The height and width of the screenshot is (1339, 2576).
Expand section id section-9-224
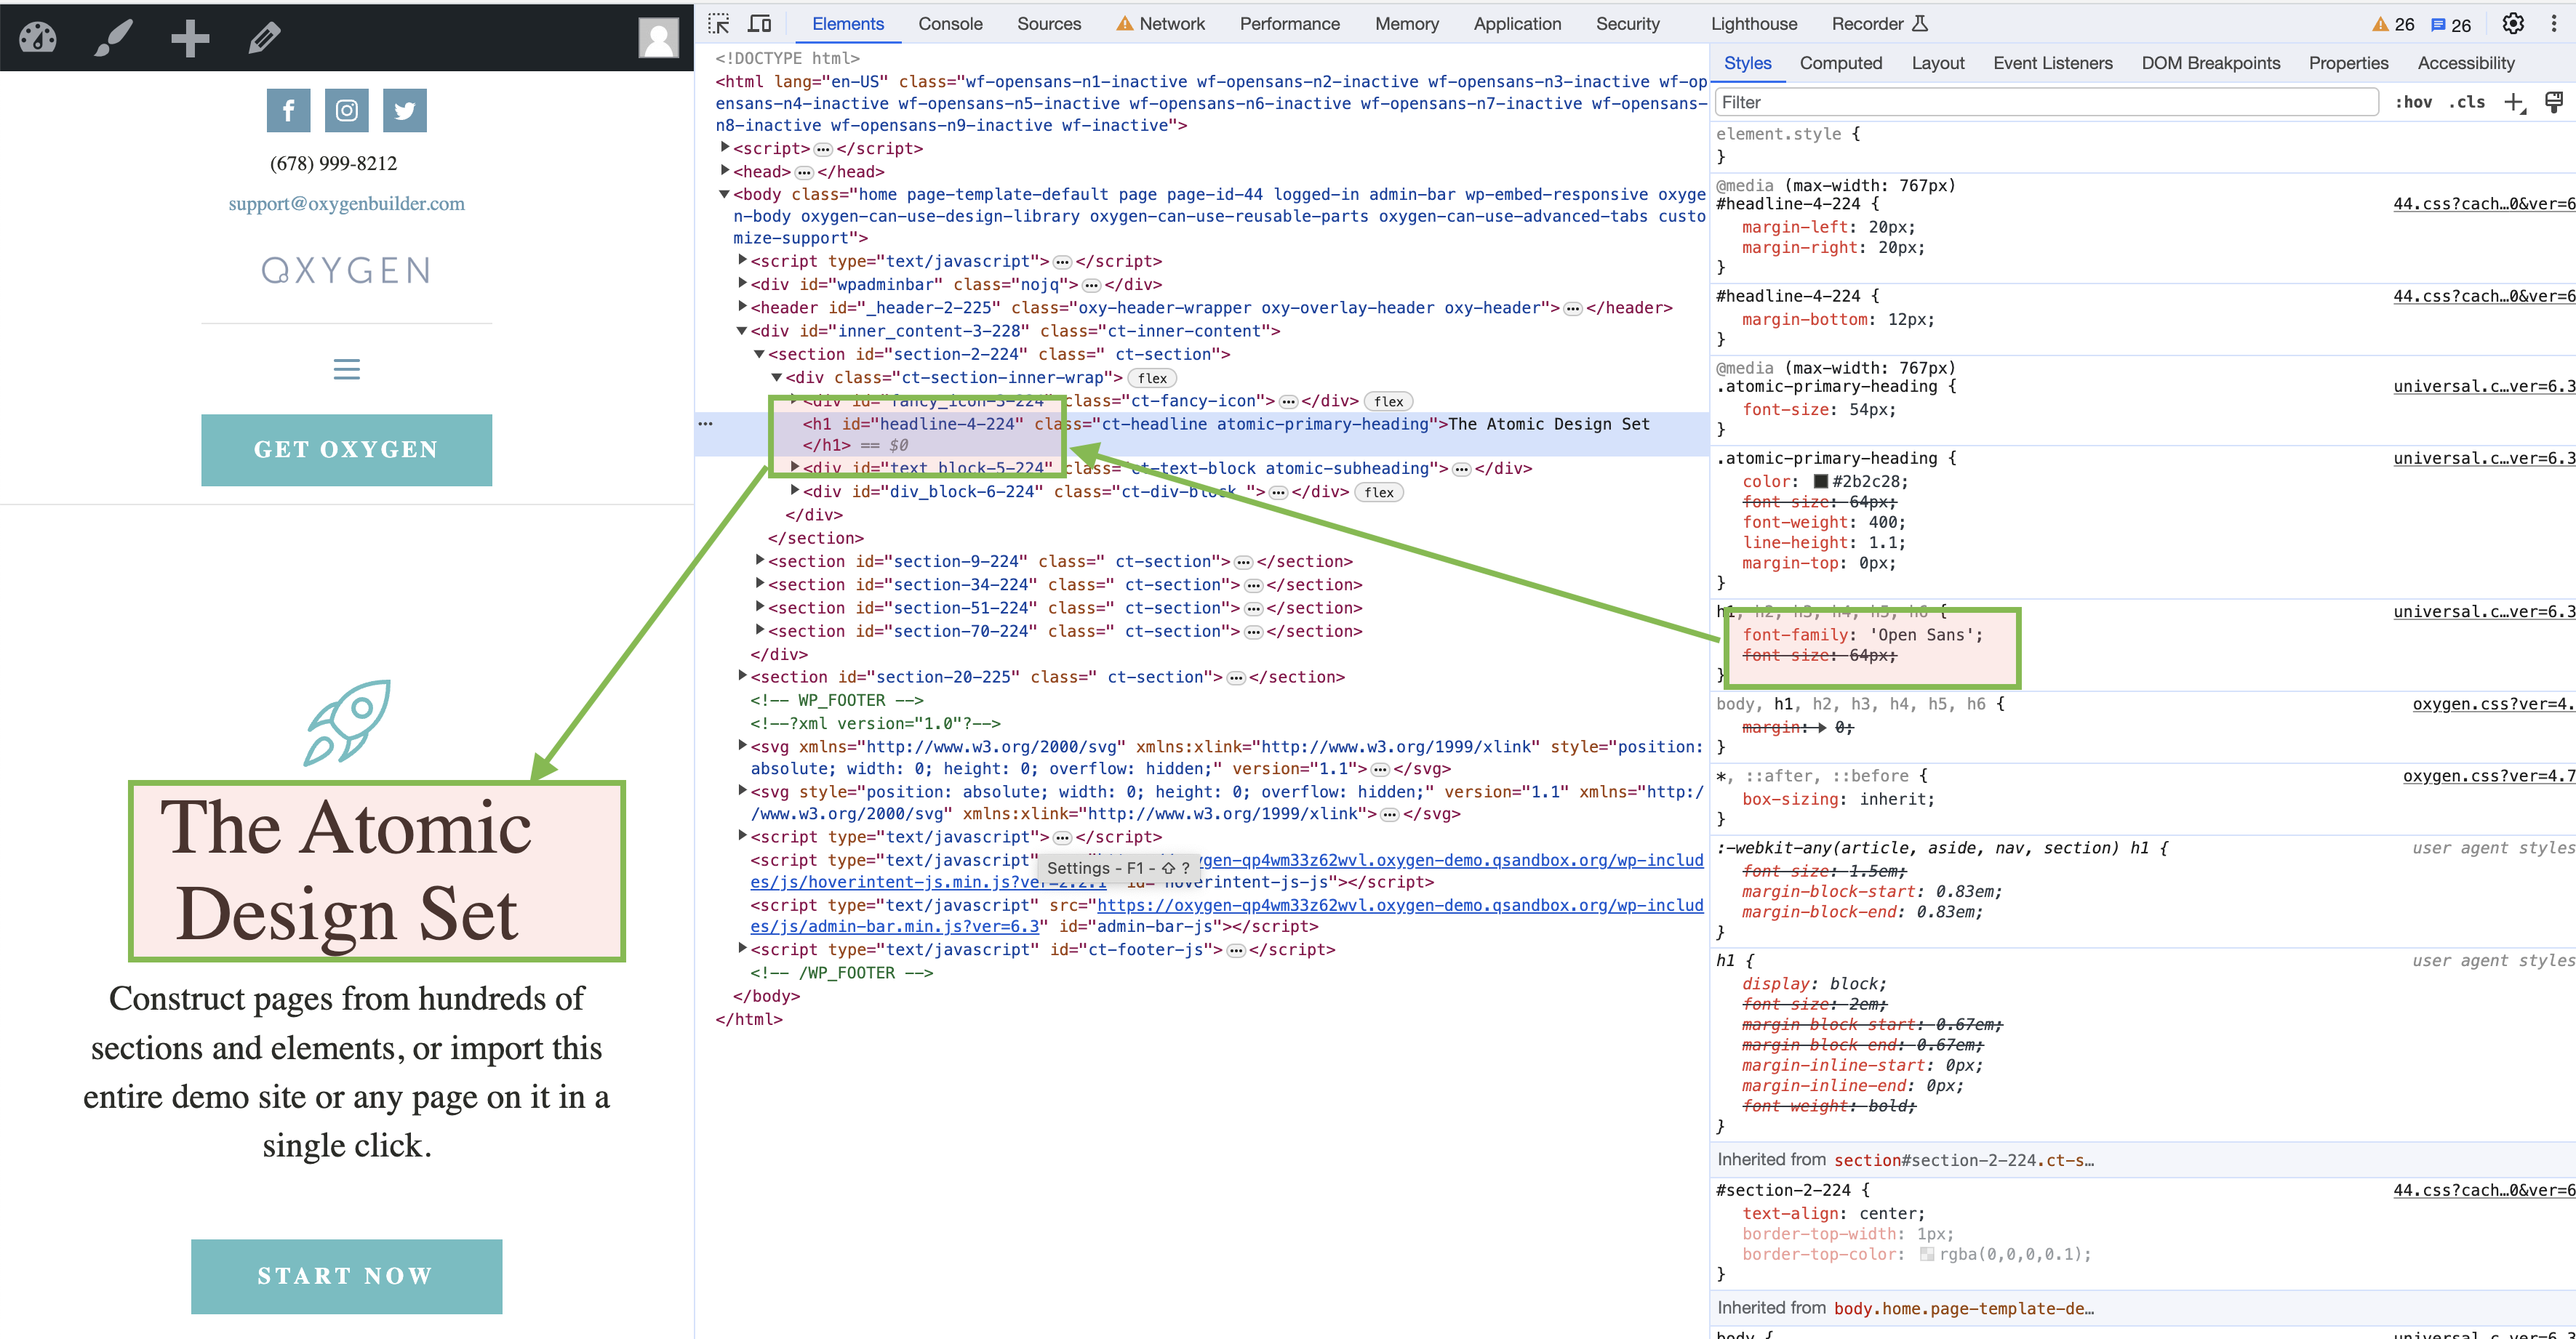coord(760,560)
